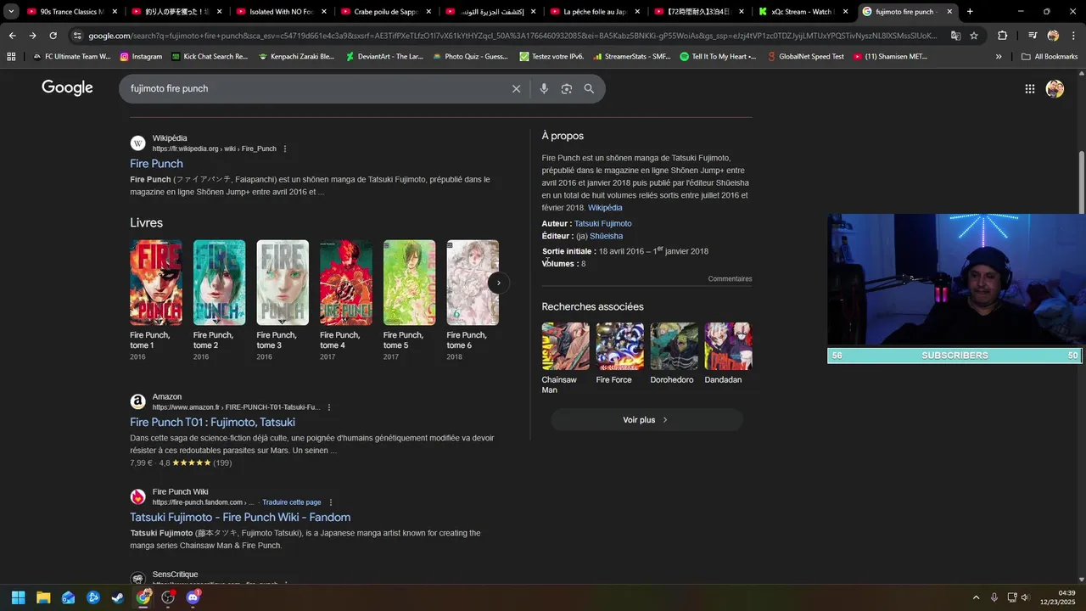1086x611 pixels.
Task: Switch to the xQc Stream tab
Action: tap(804, 12)
